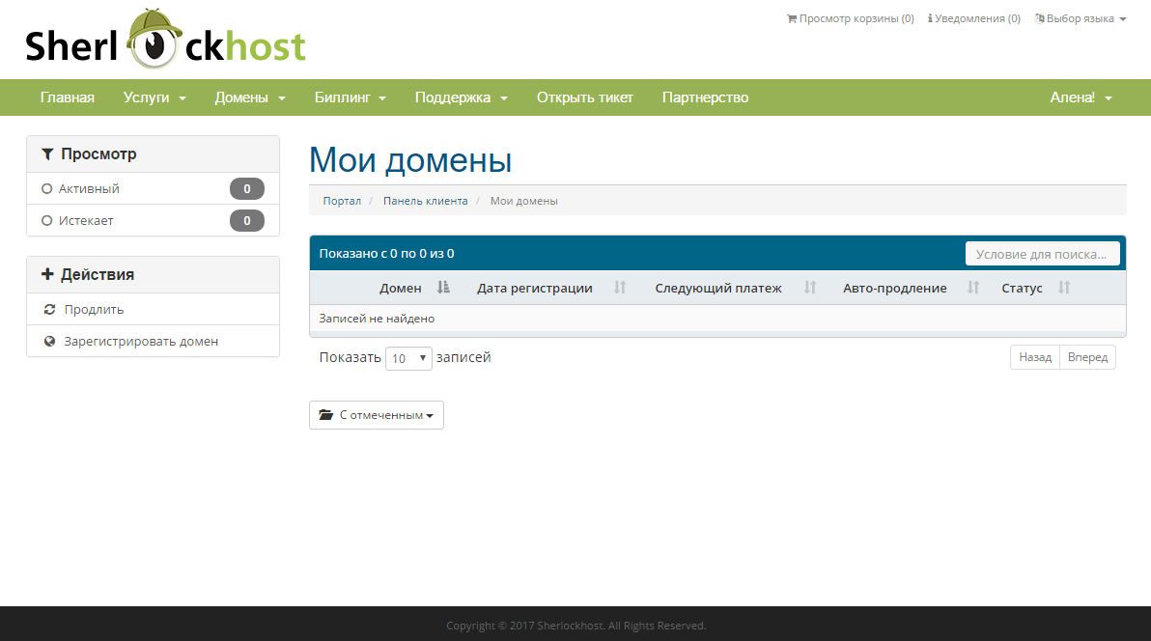1151x641 pixels.
Task: Open Партнерство menu item
Action: (x=706, y=98)
